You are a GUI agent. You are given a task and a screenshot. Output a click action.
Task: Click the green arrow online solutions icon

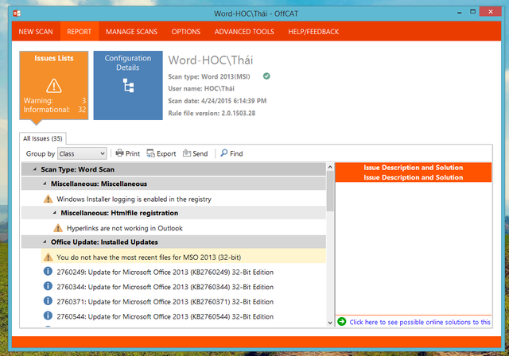tap(341, 322)
